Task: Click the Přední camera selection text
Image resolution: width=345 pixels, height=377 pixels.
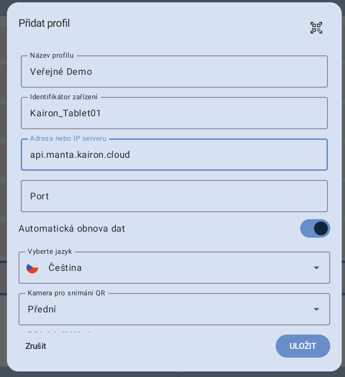Action: 42,309
